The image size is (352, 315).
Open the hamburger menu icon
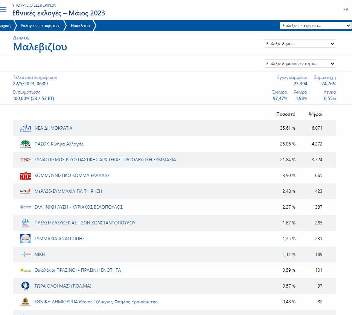coord(3,10)
